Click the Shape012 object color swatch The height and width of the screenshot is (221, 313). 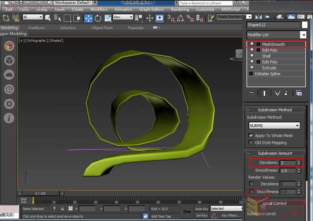point(305,25)
